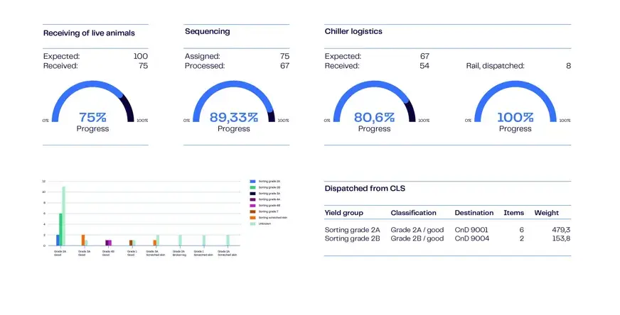Select the Sorting scratched skin legend item

[269, 218]
